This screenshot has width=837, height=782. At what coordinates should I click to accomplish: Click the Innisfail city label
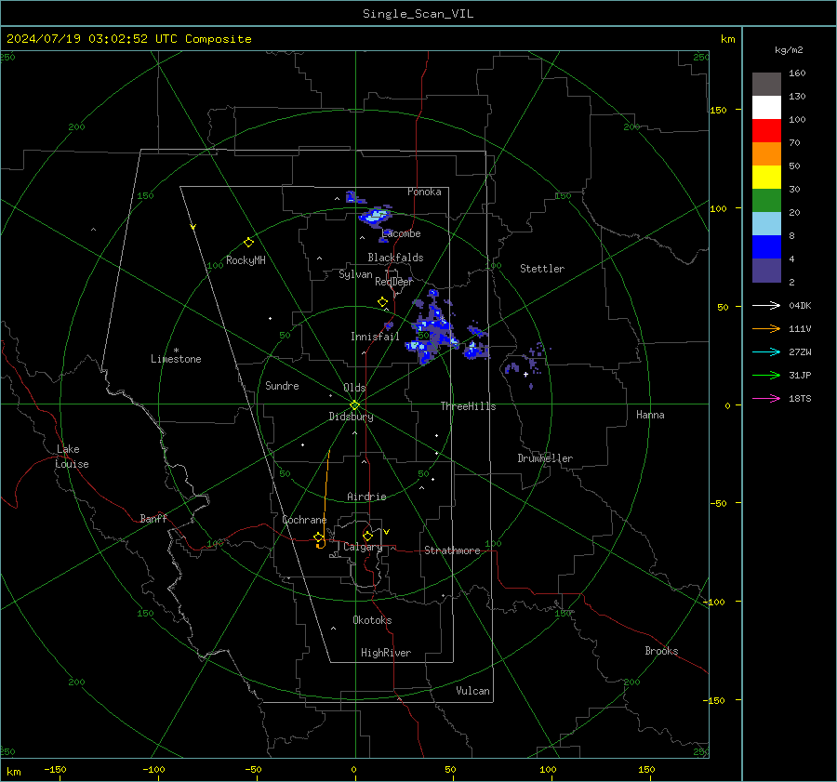375,337
